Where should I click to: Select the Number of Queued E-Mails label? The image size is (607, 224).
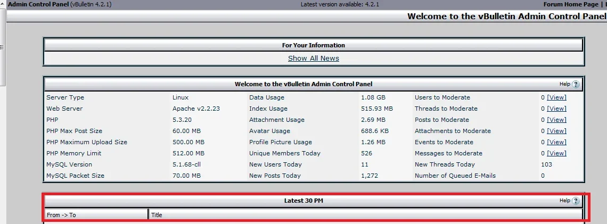pyautogui.click(x=455, y=176)
